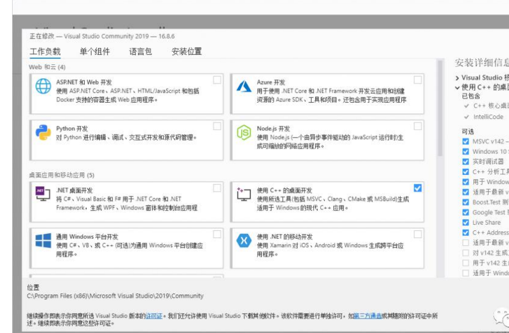Enable the Python 开发 workload checkbox

217,126
